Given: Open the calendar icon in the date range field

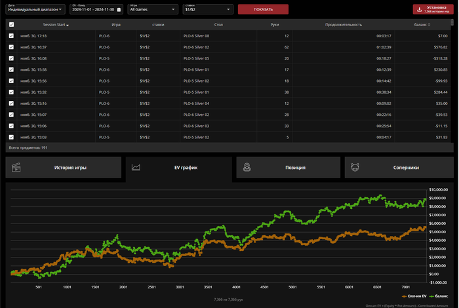Looking at the screenshot, I should point(119,10).
